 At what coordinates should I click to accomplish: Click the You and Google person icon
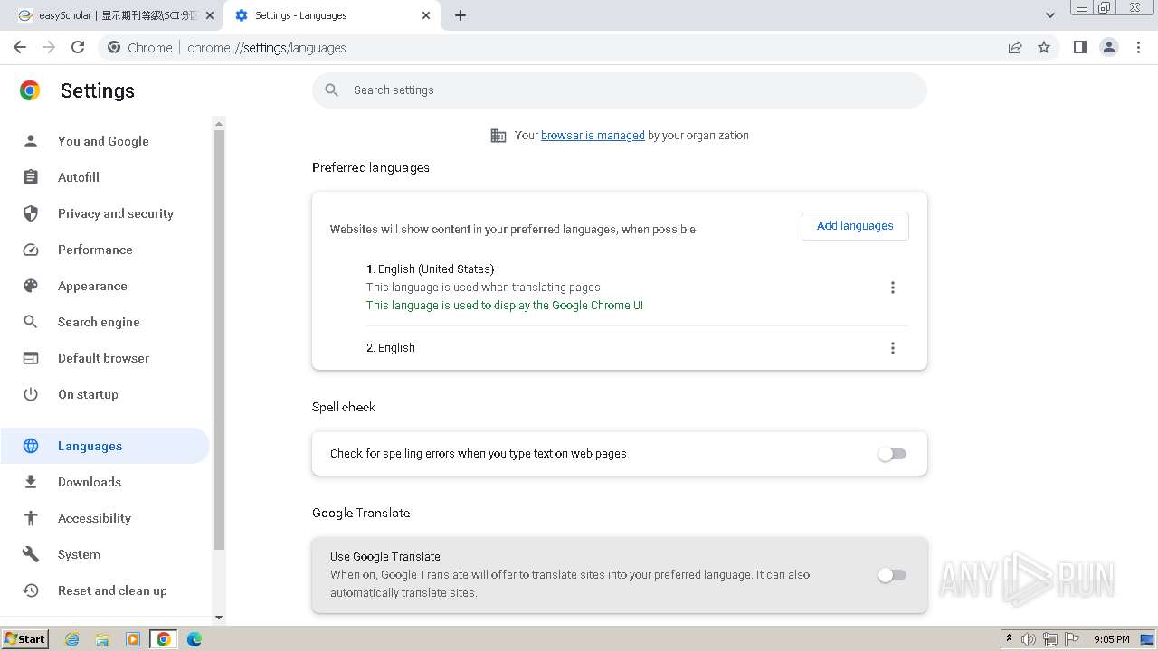coord(31,141)
